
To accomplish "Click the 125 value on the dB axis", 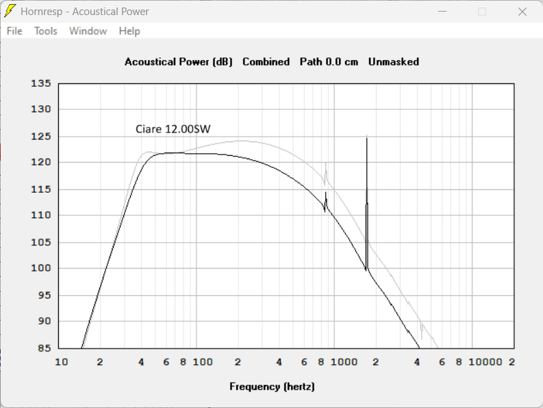I will [x=41, y=136].
